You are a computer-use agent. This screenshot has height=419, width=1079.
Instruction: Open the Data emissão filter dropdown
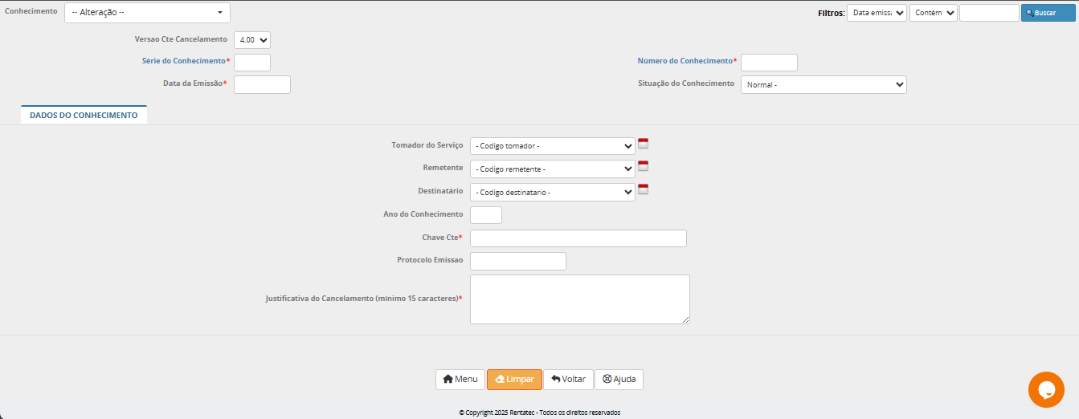877,13
